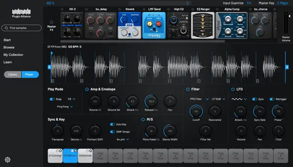The height and width of the screenshot is (167, 293).
Task: Open the Learn section
Action: (x=8, y=63)
